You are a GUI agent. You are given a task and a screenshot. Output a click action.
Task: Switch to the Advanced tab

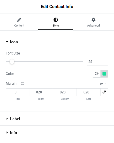pyautogui.click(x=94, y=22)
